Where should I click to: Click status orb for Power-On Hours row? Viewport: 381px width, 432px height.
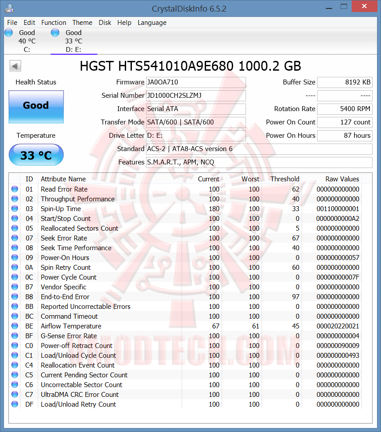tap(15, 257)
